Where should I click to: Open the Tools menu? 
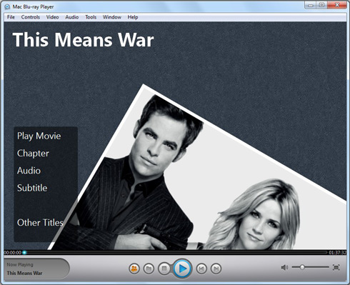(x=91, y=17)
